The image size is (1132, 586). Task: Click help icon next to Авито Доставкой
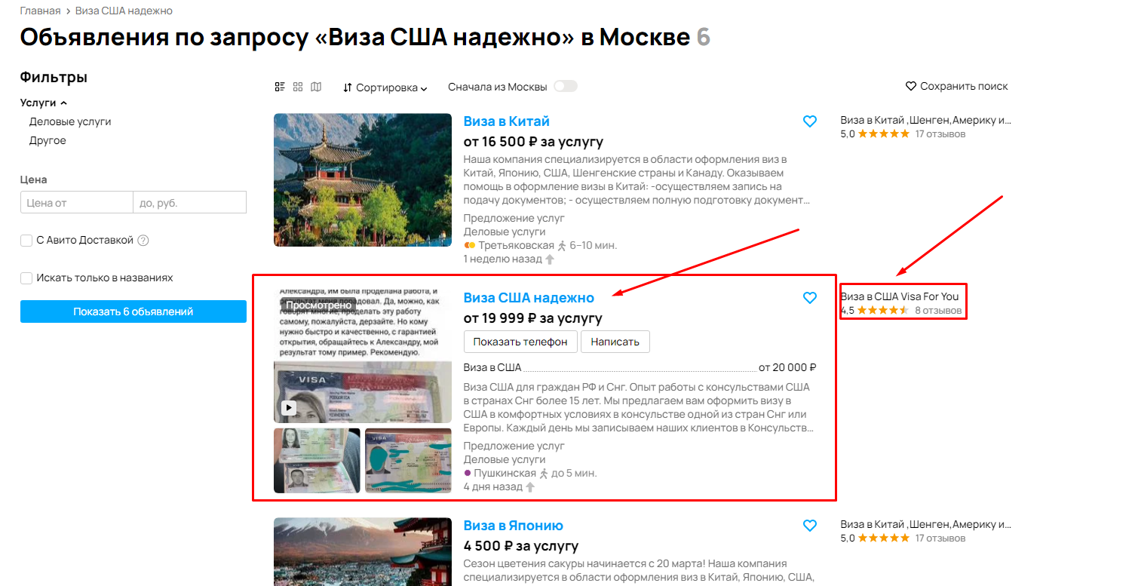[x=143, y=241]
